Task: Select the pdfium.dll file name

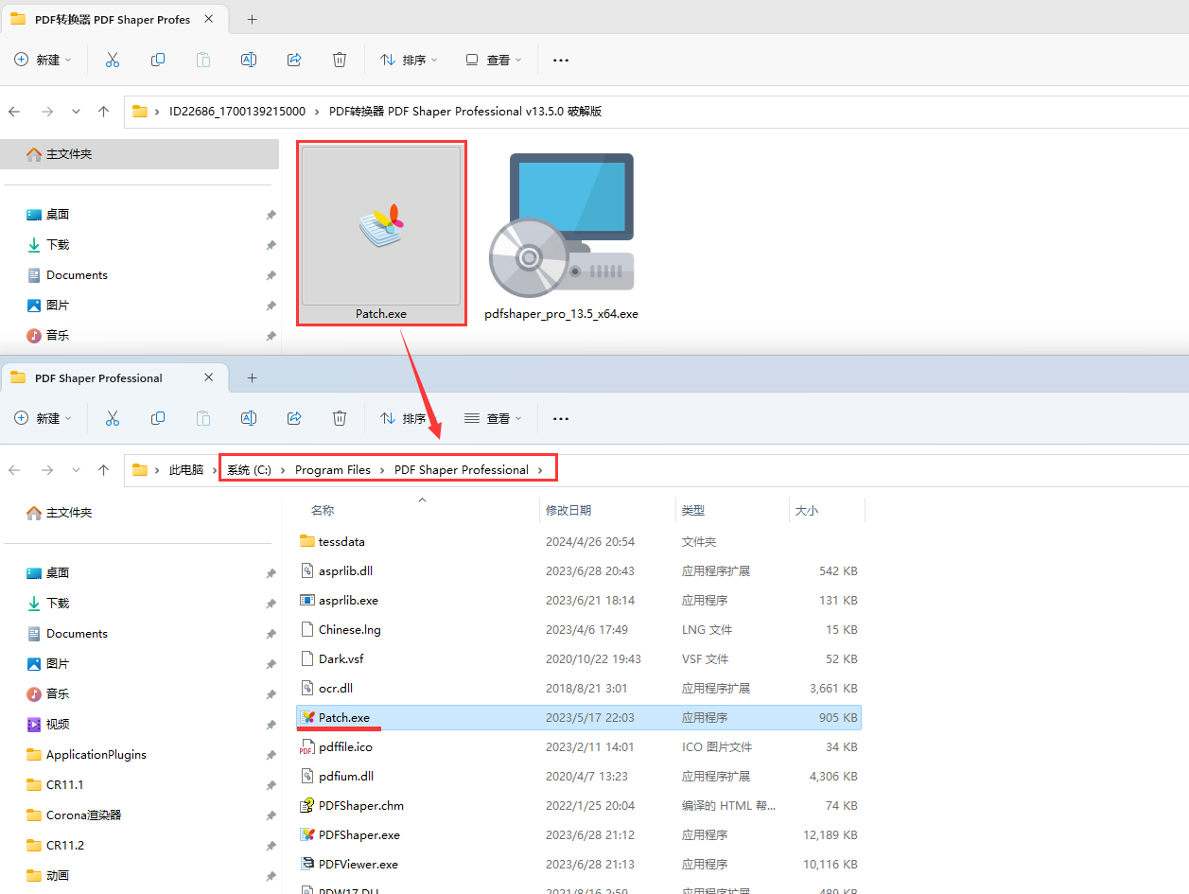Action: pyautogui.click(x=346, y=777)
